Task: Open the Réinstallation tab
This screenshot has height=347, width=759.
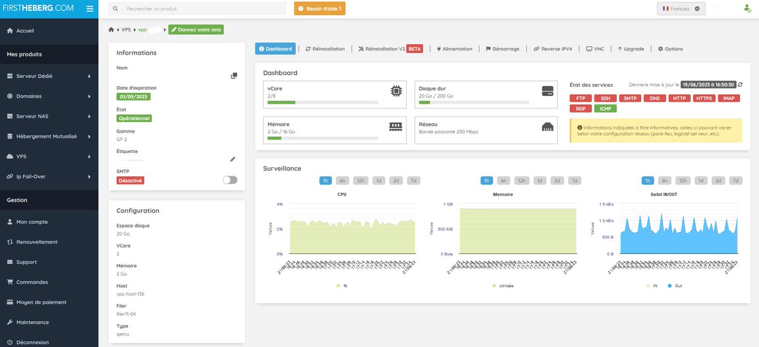Action: (x=325, y=49)
